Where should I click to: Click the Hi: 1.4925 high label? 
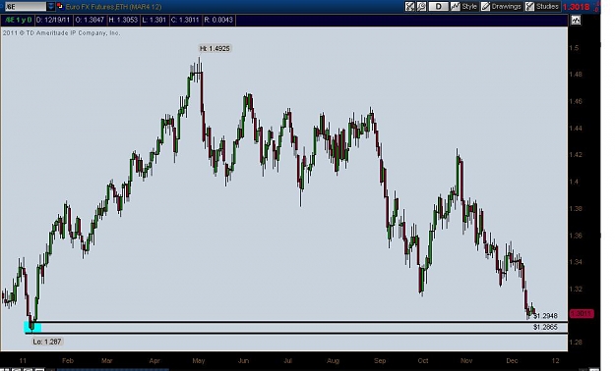pos(215,48)
